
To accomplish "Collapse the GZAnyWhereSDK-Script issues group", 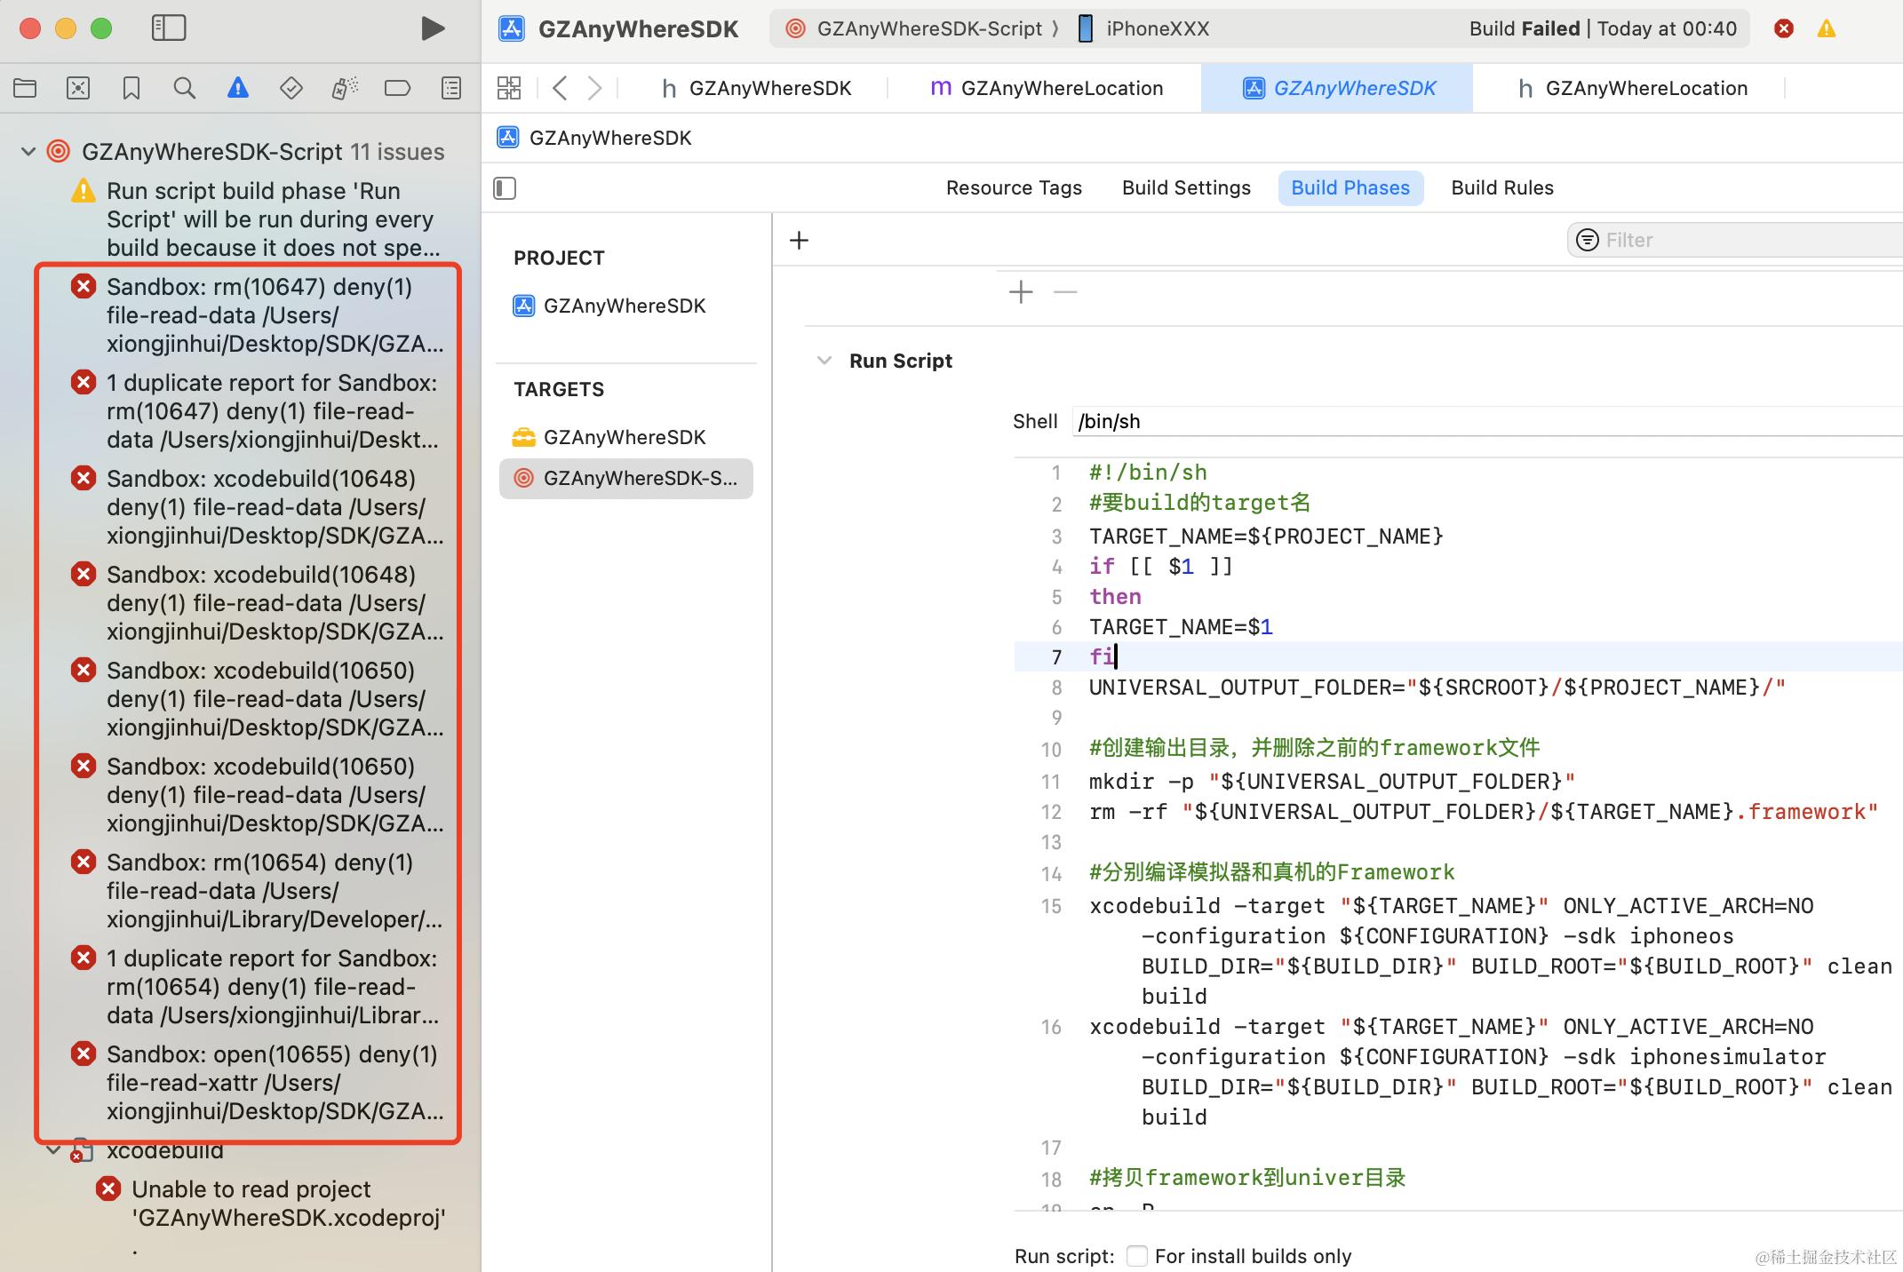I will [28, 152].
